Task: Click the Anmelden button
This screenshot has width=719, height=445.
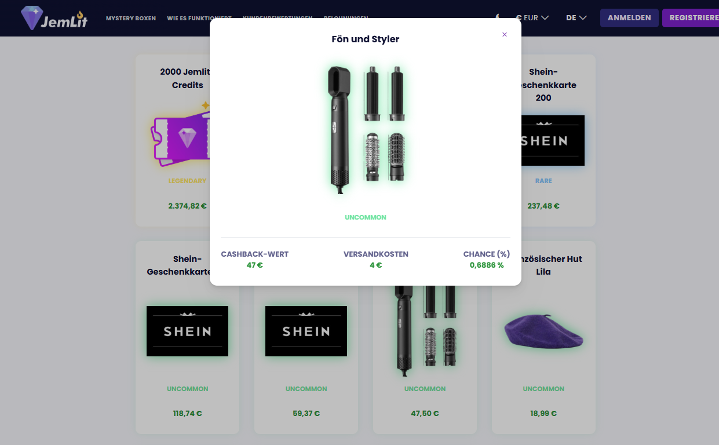Action: click(x=629, y=18)
